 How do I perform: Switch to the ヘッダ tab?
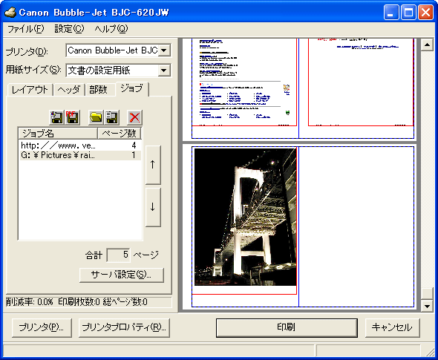69,90
